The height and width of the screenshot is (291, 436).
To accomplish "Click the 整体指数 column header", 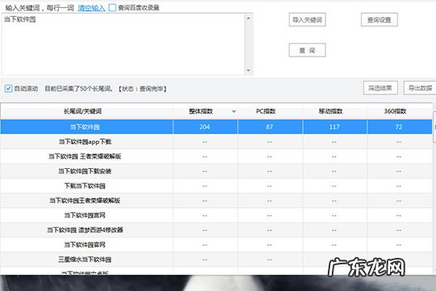I will (205, 112).
